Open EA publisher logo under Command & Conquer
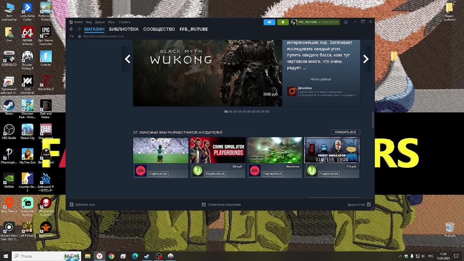Viewport: 464px width, 261px height. tap(254, 170)
